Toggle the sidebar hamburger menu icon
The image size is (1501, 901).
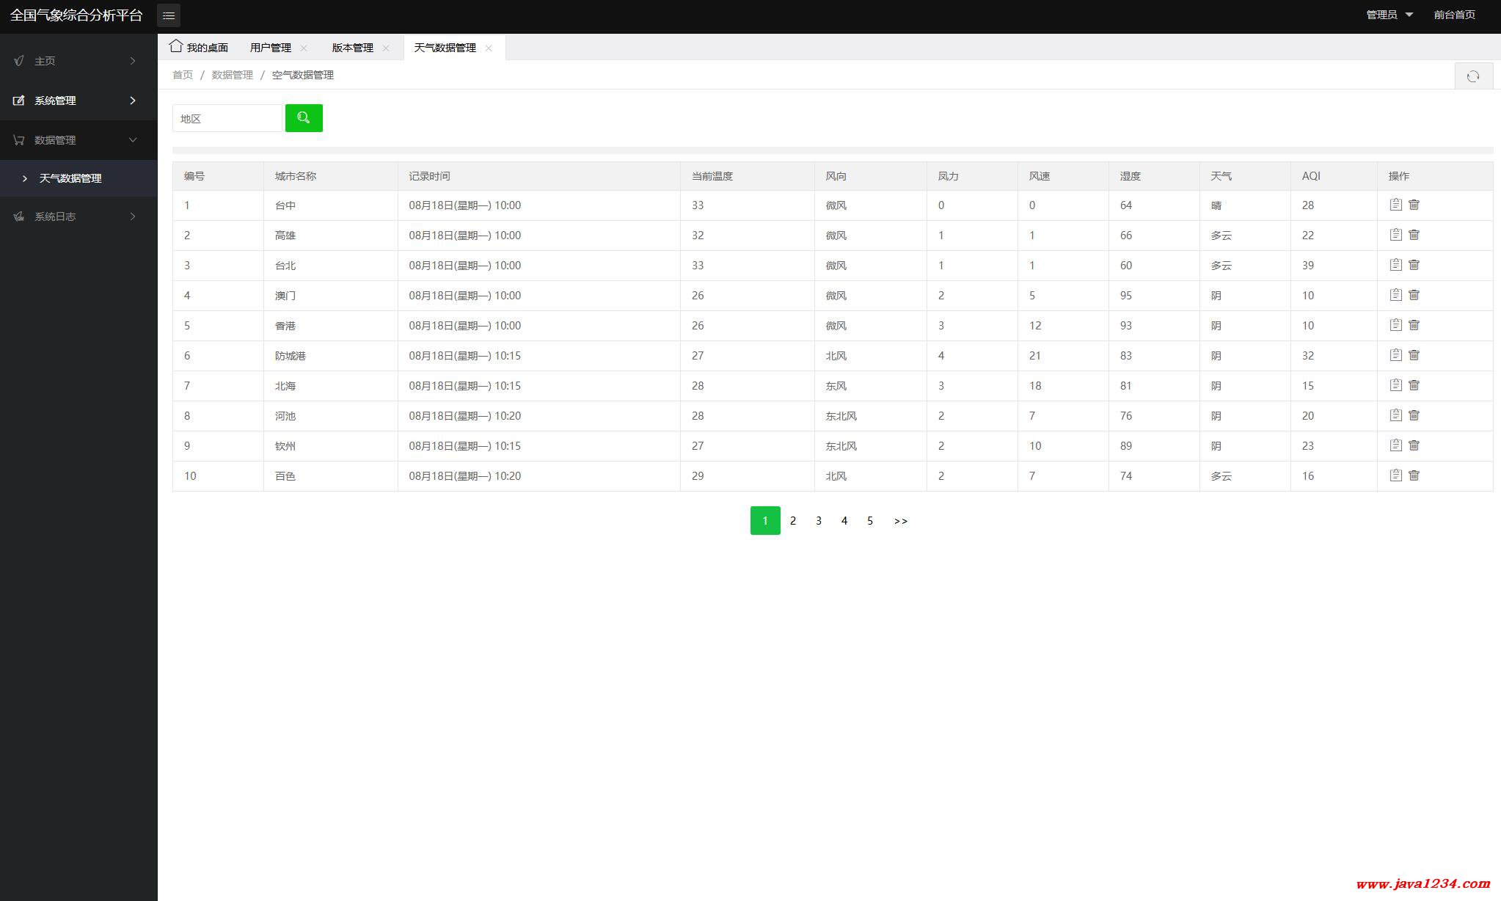pyautogui.click(x=169, y=15)
